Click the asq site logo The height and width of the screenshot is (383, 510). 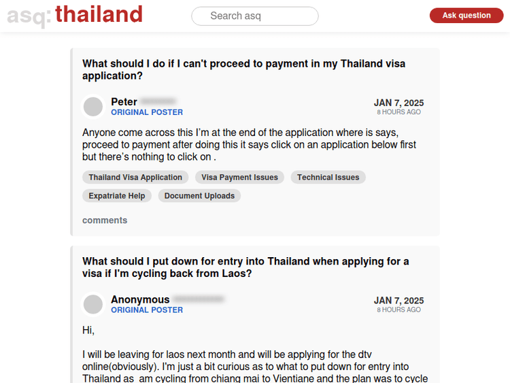click(28, 15)
